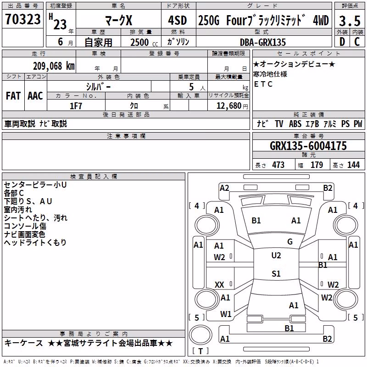Select ★オークションデビュー★ sales point
367x367 pixels.
(x=294, y=64)
